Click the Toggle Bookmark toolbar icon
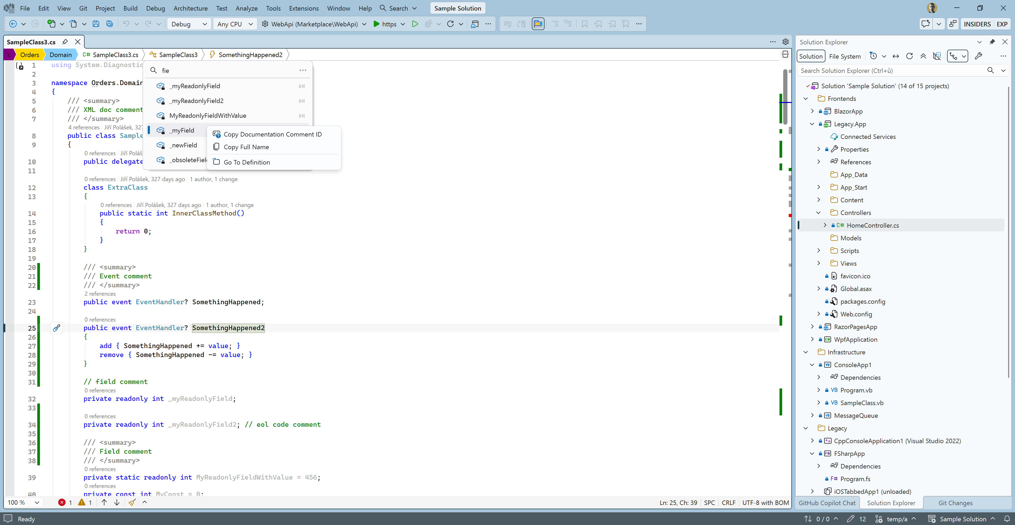The height and width of the screenshot is (525, 1015). 584,24
